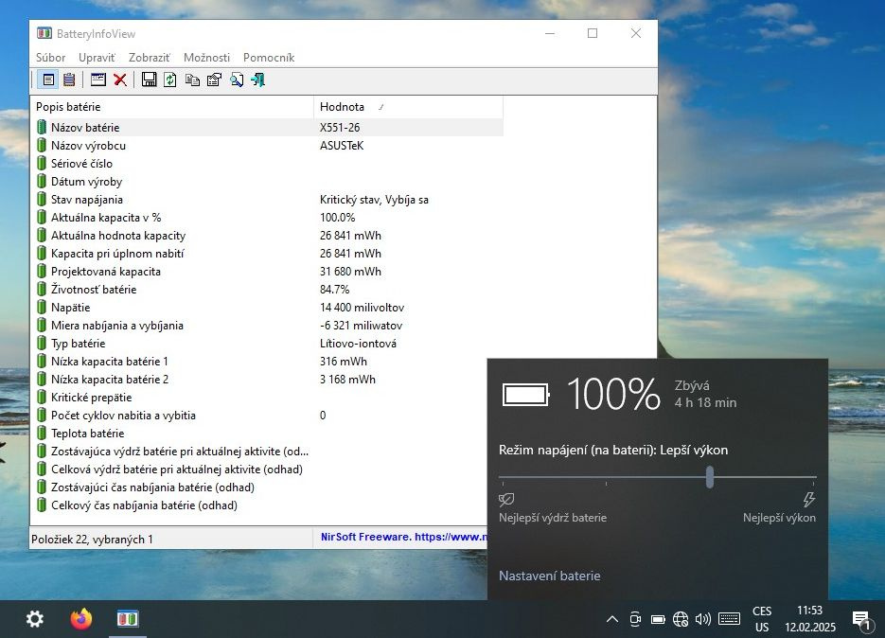The height and width of the screenshot is (638, 885).
Task: Open the CES US input language switcher
Action: 762,619
